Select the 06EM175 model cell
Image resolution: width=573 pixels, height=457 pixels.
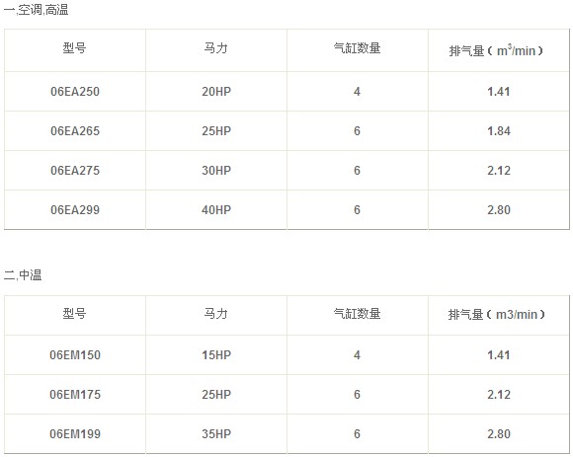[x=75, y=394]
